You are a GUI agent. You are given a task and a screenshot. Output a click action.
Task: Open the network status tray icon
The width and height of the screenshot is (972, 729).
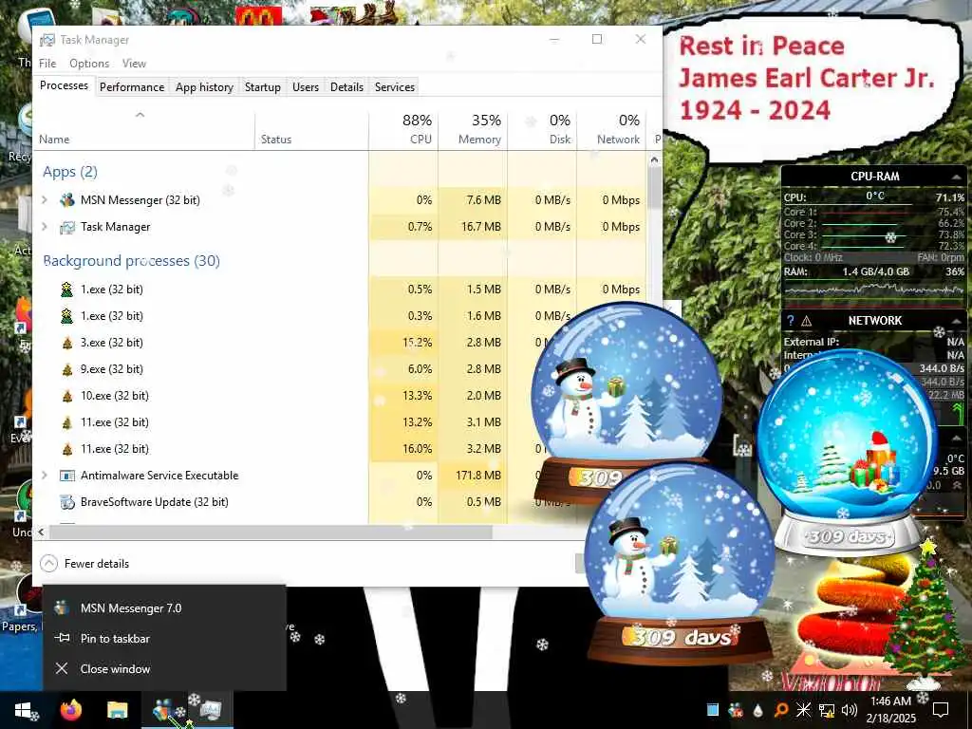[x=827, y=710]
